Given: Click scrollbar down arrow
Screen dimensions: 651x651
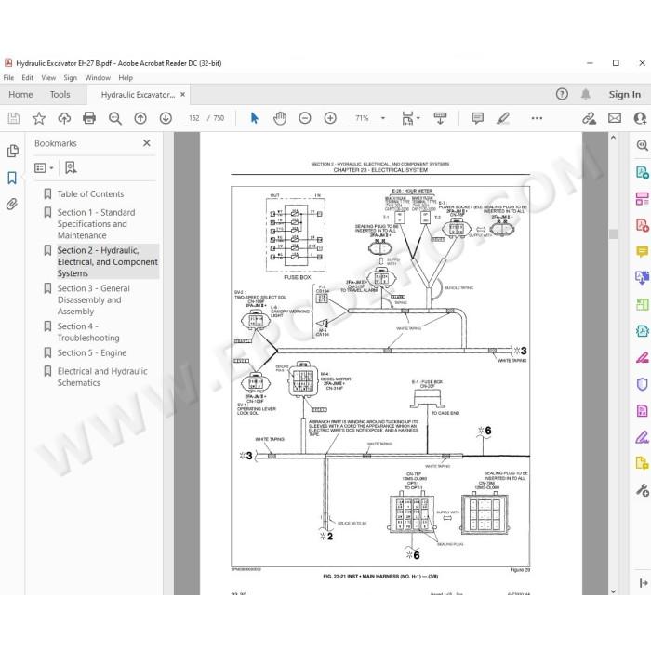Looking at the screenshot, I should click(x=613, y=591).
